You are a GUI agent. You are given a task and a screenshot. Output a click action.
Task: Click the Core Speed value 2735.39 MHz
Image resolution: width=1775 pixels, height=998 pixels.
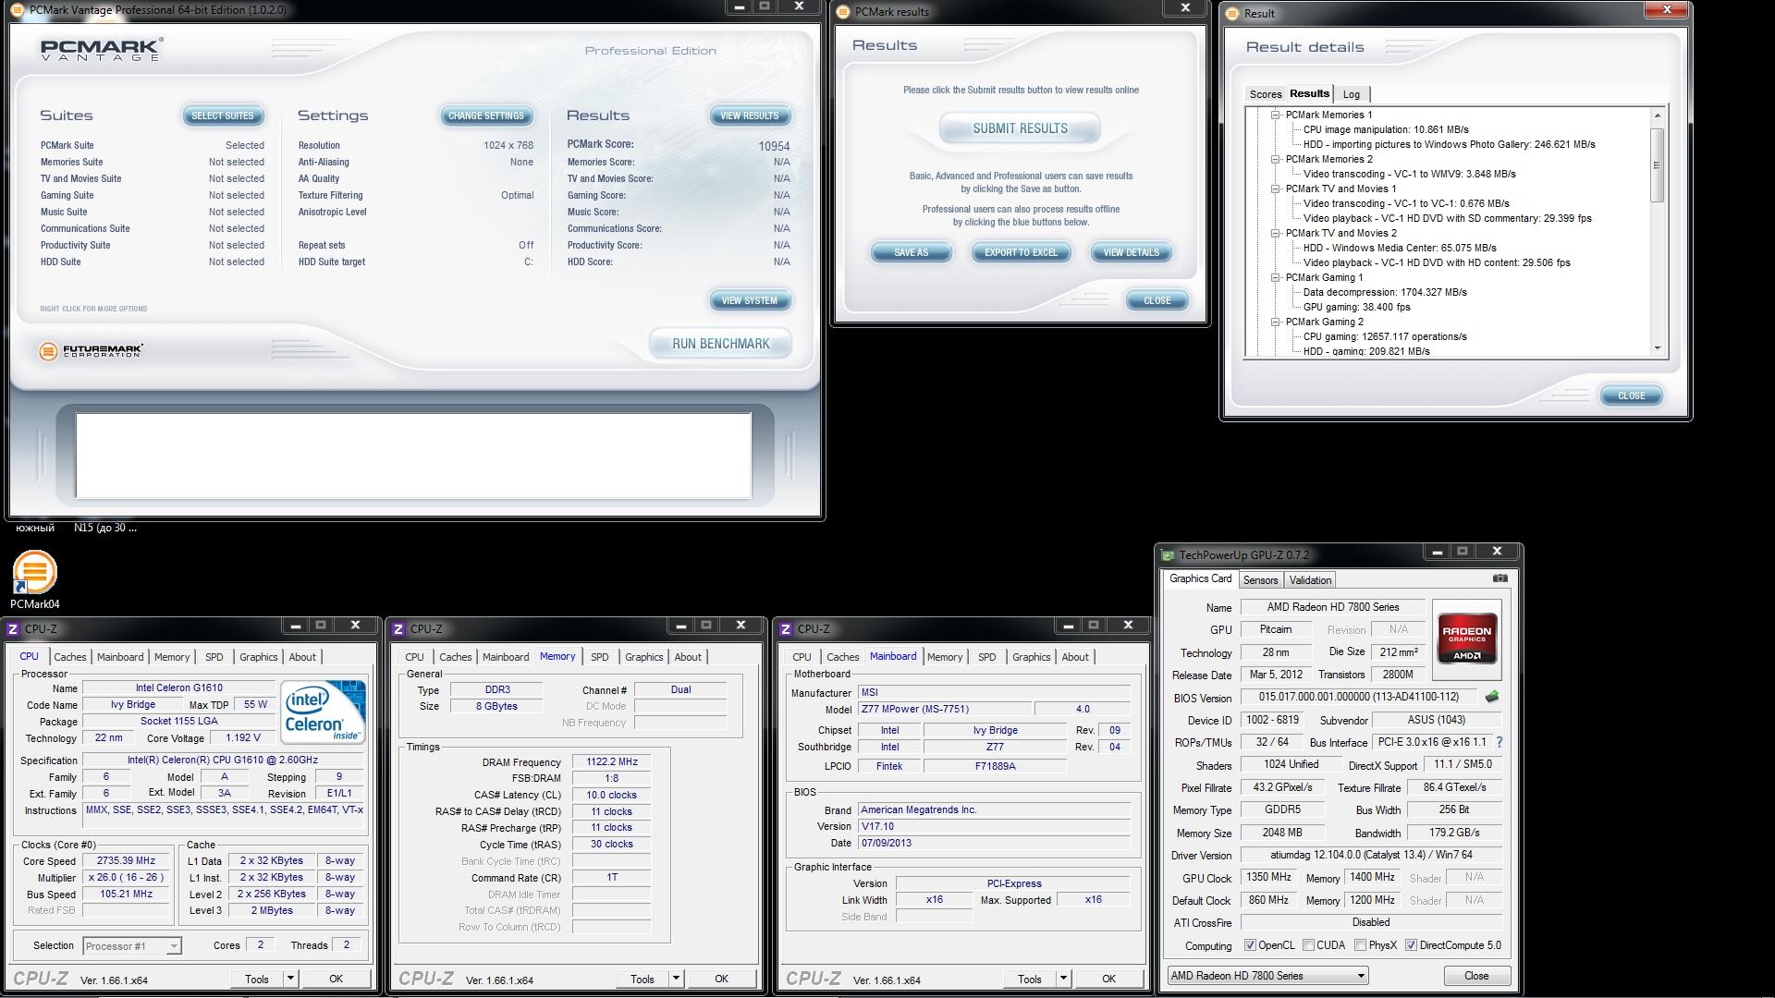click(x=126, y=860)
